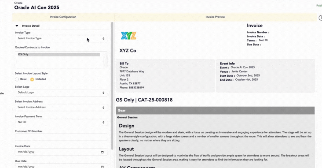This screenshot has width=322, height=168.
Task: Click the circular icon right of Invoice Preview
Action: [x=320, y=18]
